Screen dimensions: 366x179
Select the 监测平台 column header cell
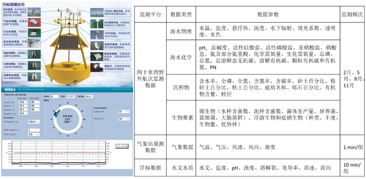(151, 15)
